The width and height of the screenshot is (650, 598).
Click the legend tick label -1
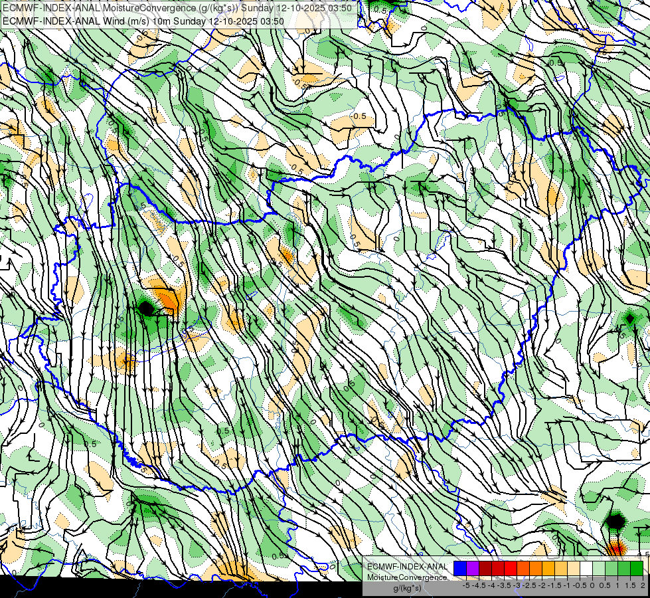click(567, 585)
